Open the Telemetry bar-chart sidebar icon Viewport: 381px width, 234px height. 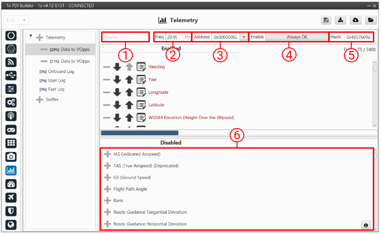[11, 170]
